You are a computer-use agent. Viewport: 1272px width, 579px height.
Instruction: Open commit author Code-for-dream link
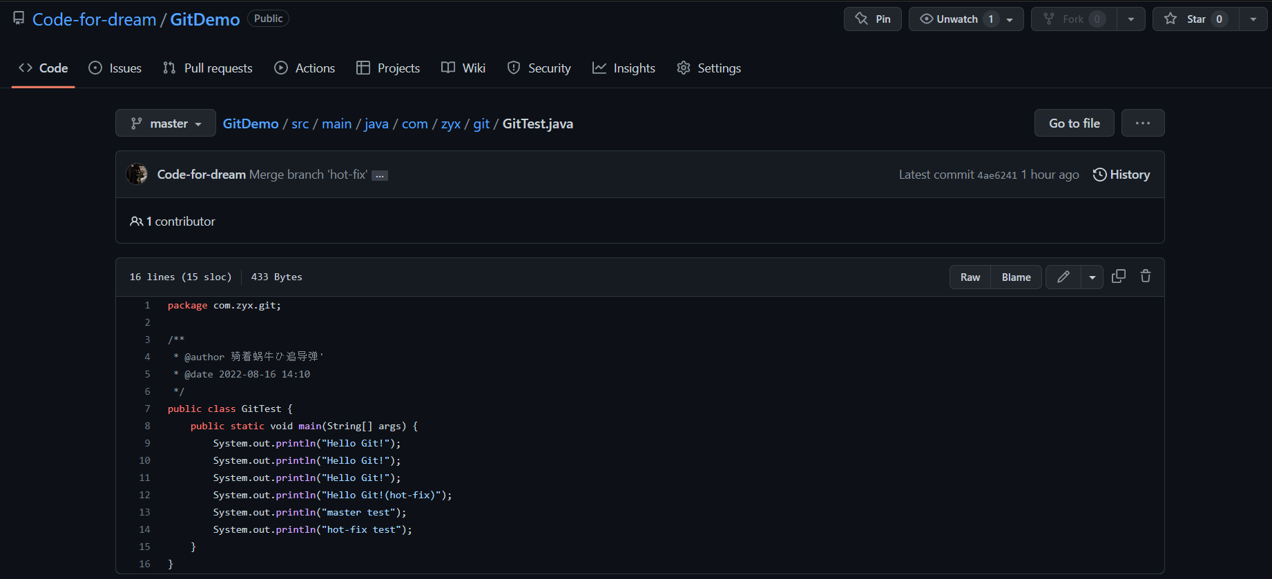coord(202,175)
